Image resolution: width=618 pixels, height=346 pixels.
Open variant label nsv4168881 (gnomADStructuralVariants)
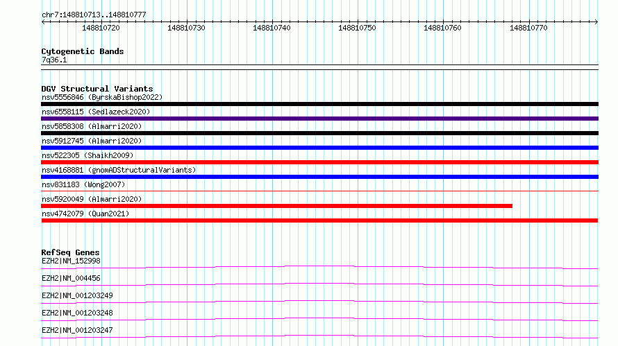point(119,170)
